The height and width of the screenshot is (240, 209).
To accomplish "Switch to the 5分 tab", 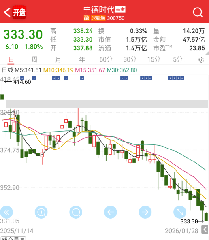I will (x=177, y=59).
